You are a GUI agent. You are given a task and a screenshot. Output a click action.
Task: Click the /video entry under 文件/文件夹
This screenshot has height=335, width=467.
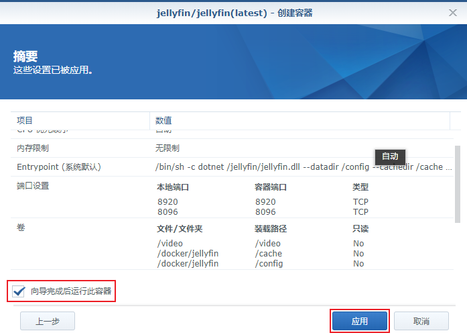[x=170, y=244]
